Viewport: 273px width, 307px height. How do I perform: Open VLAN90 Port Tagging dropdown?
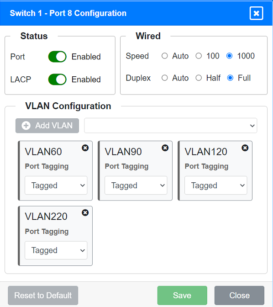coord(136,185)
